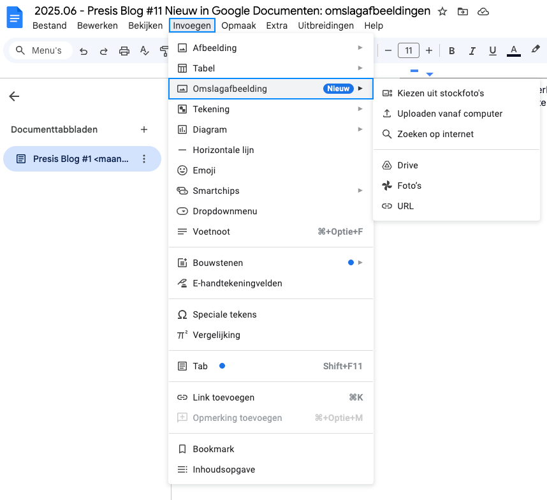Select the bold formatting icon
547x500 pixels.
452,50
